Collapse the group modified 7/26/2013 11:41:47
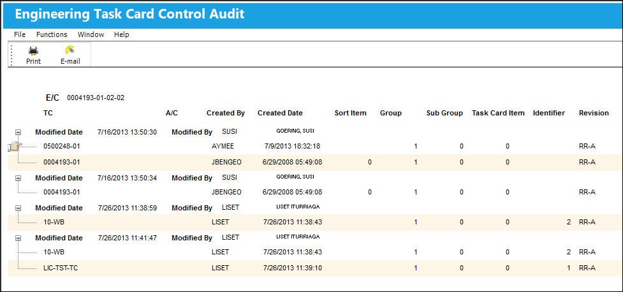Image resolution: width=623 pixels, height=292 pixels. click(18, 238)
